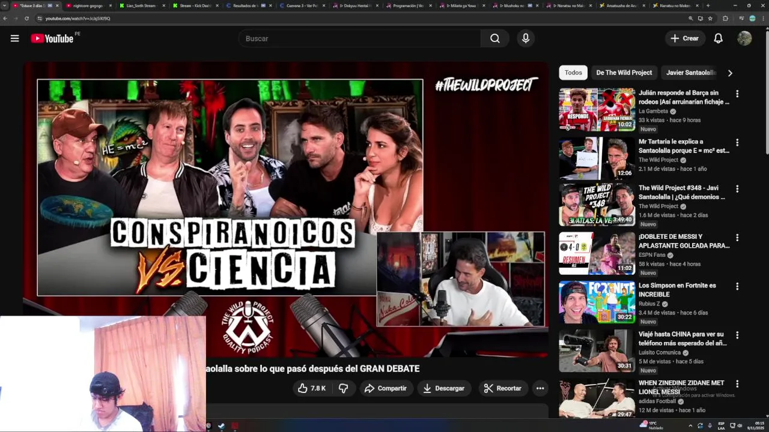The width and height of the screenshot is (769, 432).
Task: Open browser extensions puzzle icon
Action: click(x=725, y=19)
